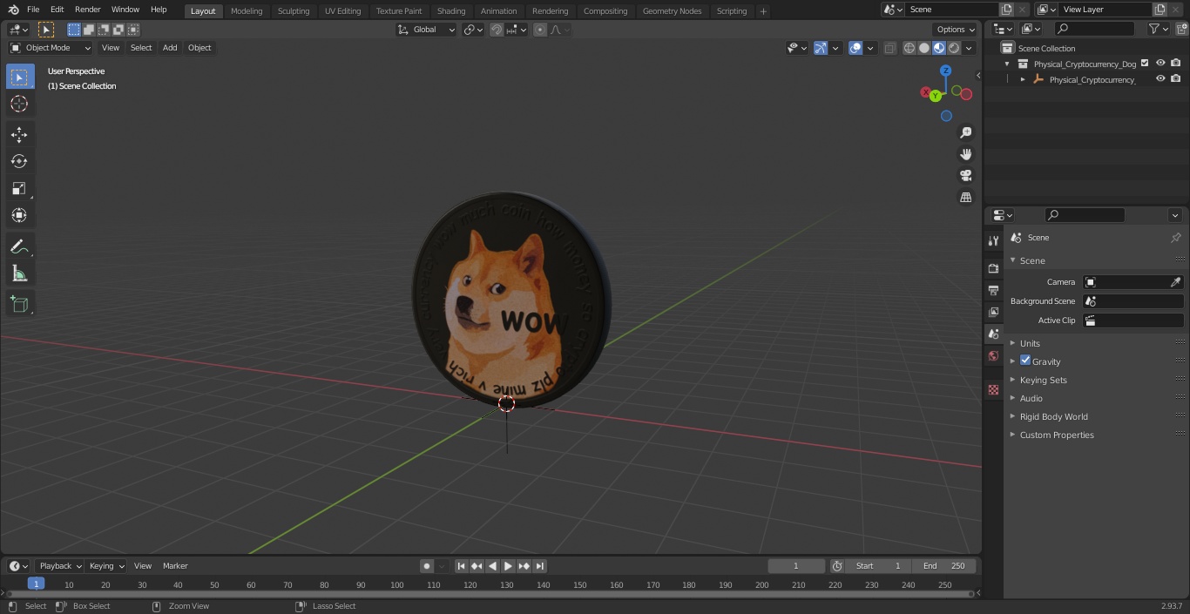Click frame 100 on timeline ruler
Screen dimensions: 1190x614
coord(397,585)
